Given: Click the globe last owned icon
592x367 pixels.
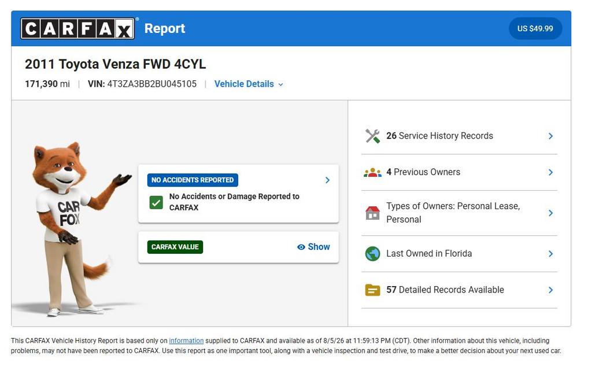Looking at the screenshot, I should (372, 254).
